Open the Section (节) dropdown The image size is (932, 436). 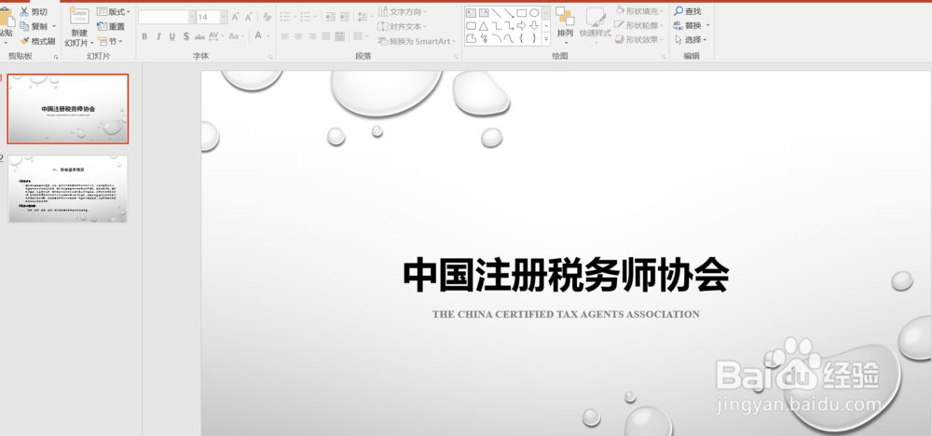(111, 42)
